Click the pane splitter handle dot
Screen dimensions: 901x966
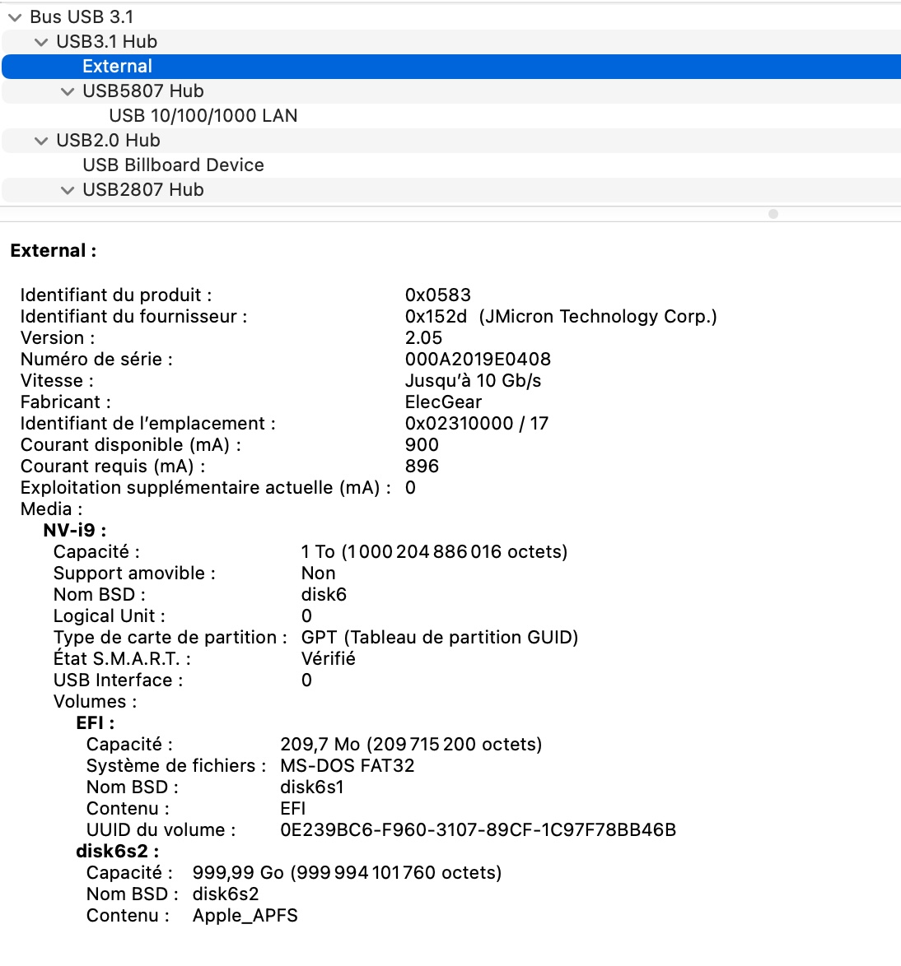[773, 214]
